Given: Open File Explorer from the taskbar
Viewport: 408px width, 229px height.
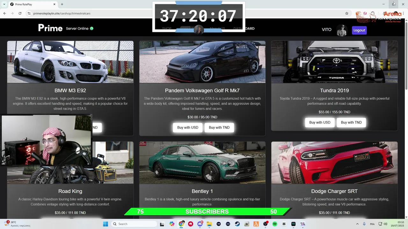Looking at the screenshot, I should [x=209, y=224].
